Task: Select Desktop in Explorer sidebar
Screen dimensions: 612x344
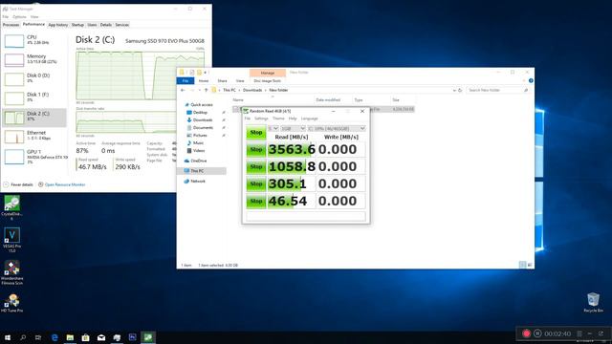Action: pos(200,113)
